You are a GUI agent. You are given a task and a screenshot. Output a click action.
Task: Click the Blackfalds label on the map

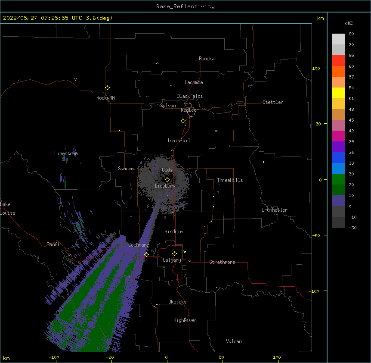click(x=190, y=96)
